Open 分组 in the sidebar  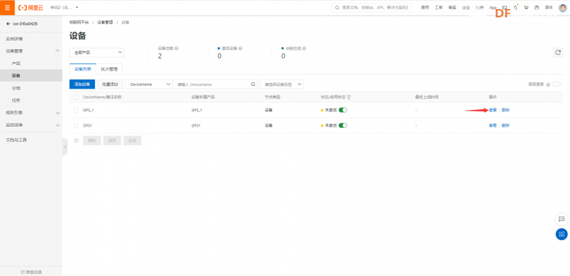tap(16, 88)
